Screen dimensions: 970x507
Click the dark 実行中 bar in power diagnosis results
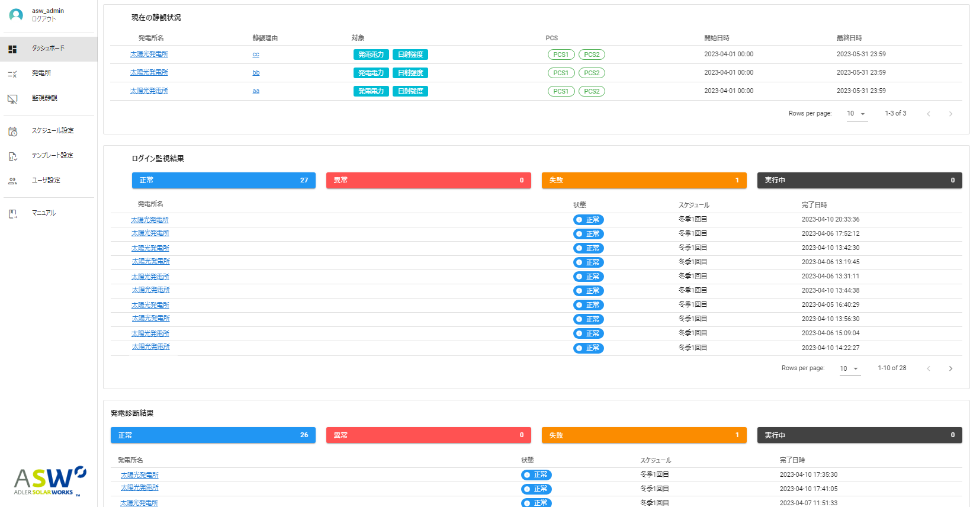pos(859,435)
